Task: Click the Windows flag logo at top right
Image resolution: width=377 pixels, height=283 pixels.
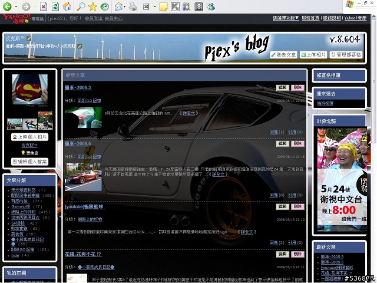Action: [x=349, y=5]
